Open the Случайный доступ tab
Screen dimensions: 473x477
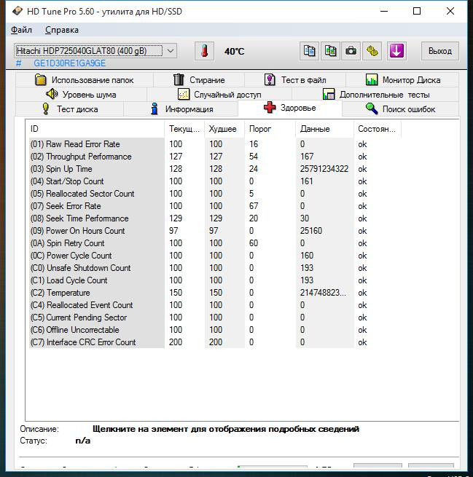[219, 94]
